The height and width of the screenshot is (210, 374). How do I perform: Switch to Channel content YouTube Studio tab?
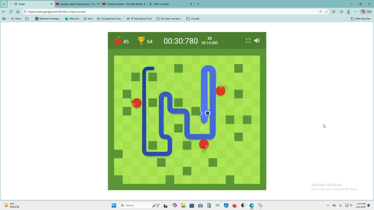click(124, 4)
